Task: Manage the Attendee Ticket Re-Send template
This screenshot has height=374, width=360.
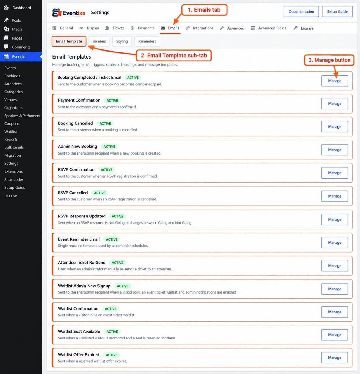Action: click(x=335, y=266)
